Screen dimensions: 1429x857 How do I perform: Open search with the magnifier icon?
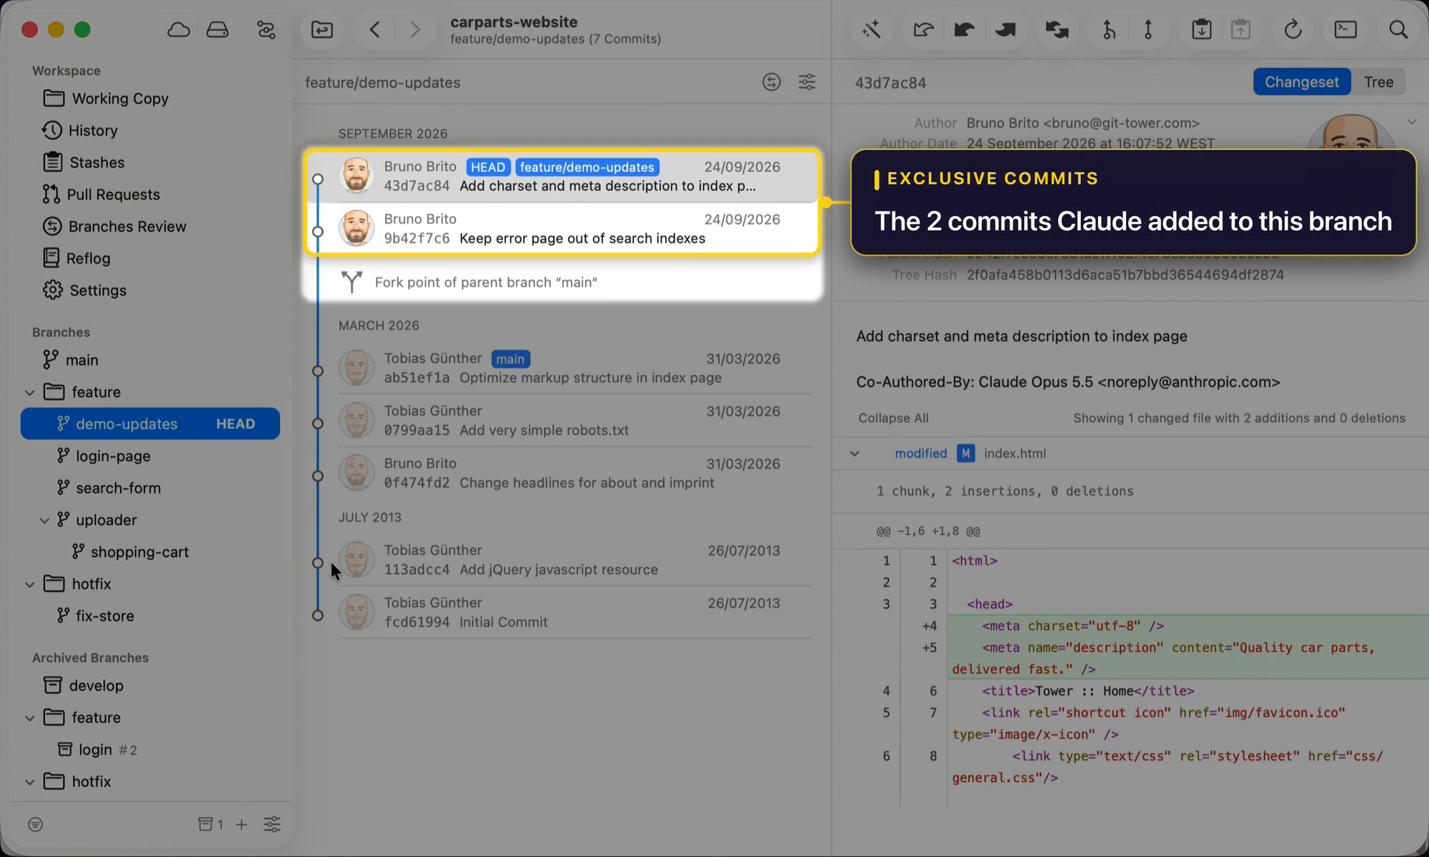pyautogui.click(x=1398, y=30)
